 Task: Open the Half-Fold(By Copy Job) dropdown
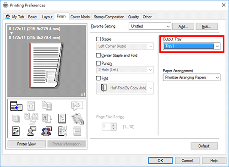pyautogui.click(x=125, y=88)
